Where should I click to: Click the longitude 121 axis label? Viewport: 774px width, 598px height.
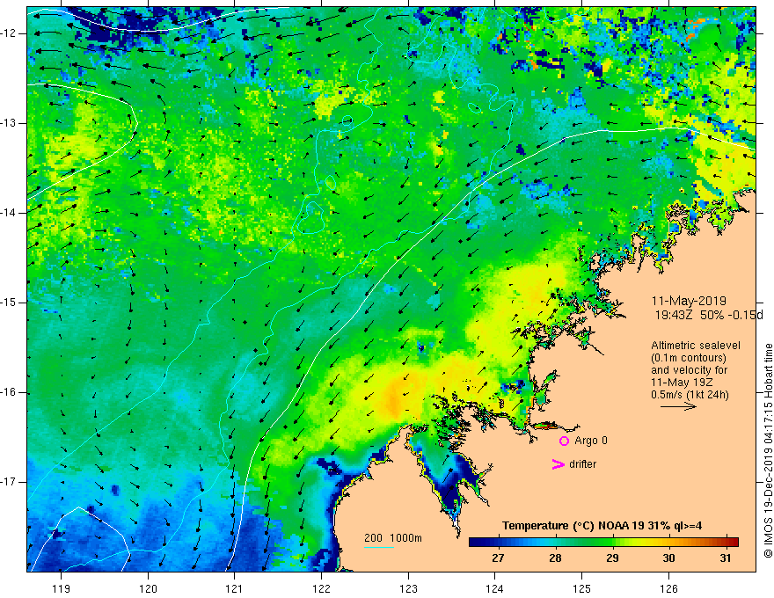pyautogui.click(x=235, y=588)
